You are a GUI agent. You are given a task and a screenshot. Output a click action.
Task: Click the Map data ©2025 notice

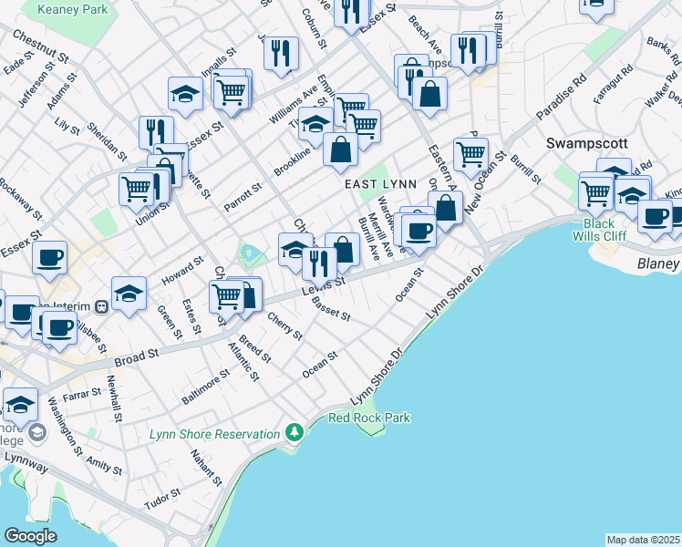pos(644,540)
